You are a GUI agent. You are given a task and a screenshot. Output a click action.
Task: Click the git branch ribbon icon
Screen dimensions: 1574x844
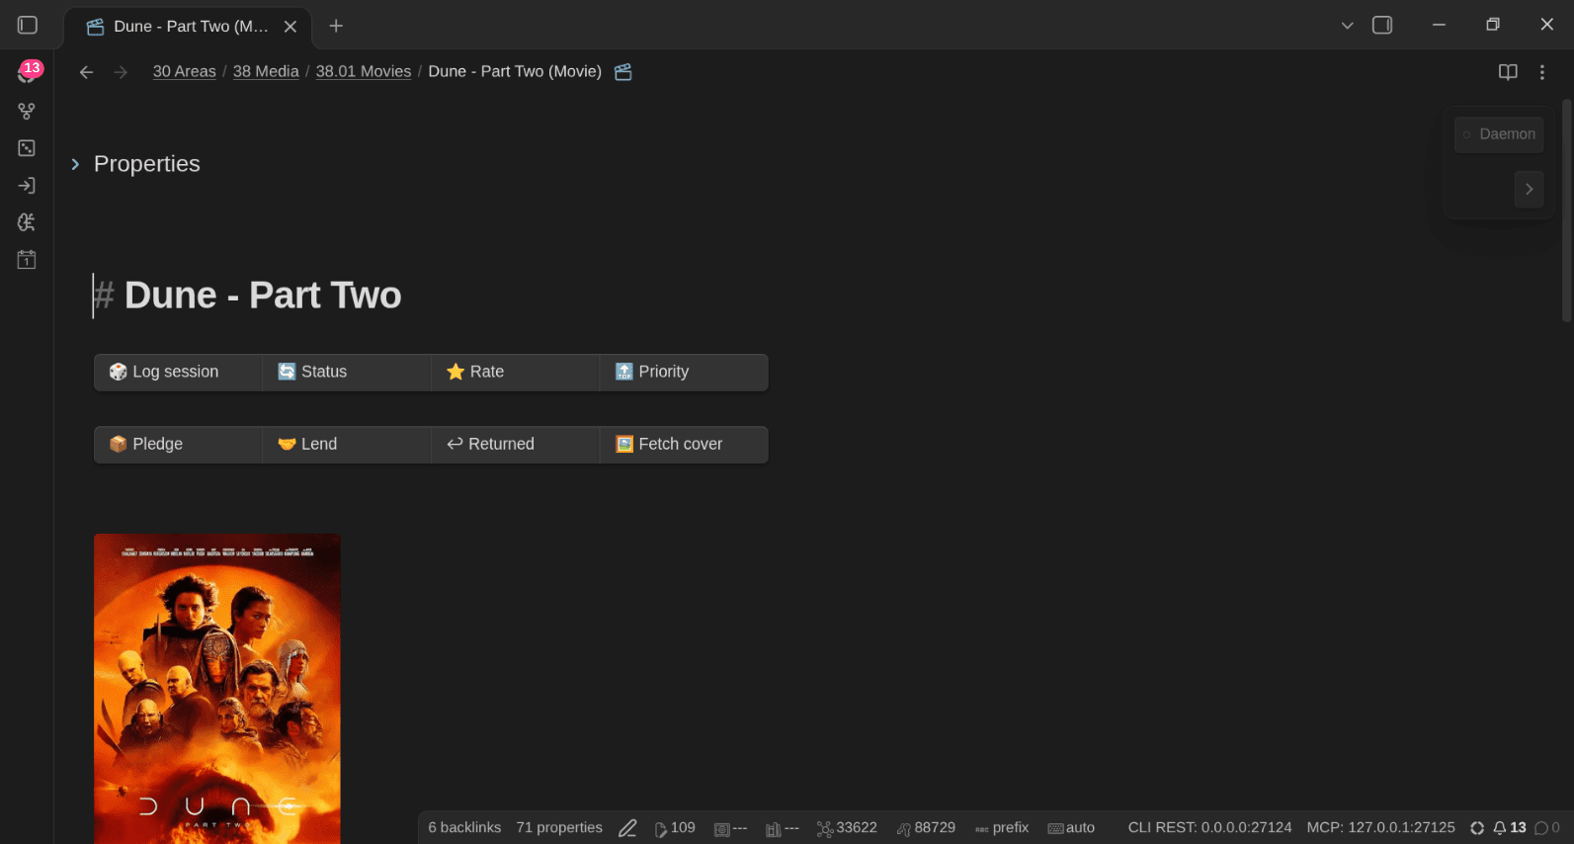pyautogui.click(x=27, y=111)
